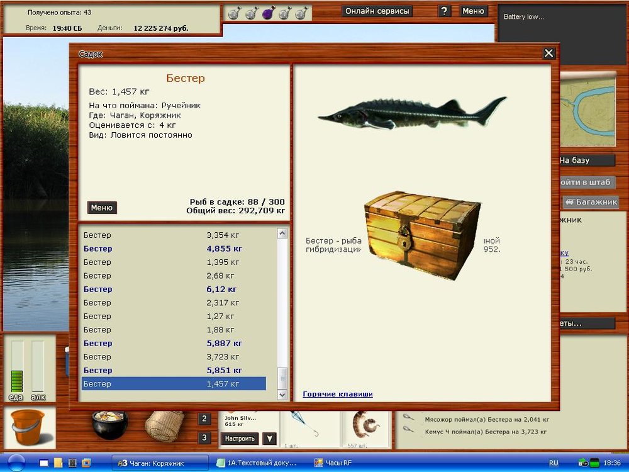Click Меню button in the Садок panel
629x472 pixels.
(x=102, y=208)
